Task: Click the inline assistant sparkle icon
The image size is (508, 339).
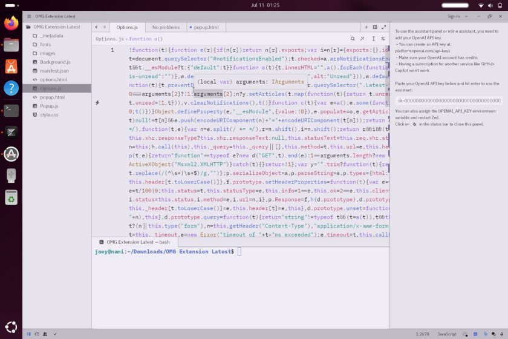Action: [x=363, y=39]
